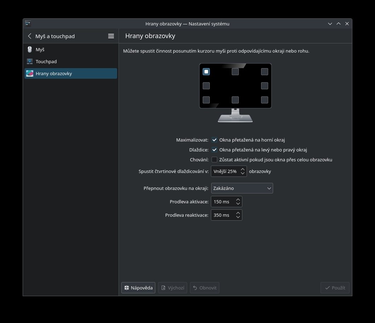Open the 'Zakázáno' edge switching dropdown
The image size is (375, 323).
tap(242, 189)
